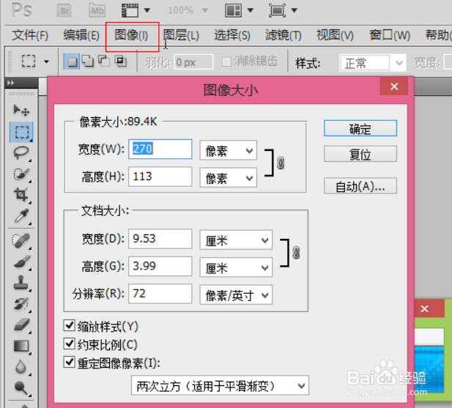Open resolution unit dropdown 像素/英寸
This screenshot has height=408, width=452.
click(236, 294)
